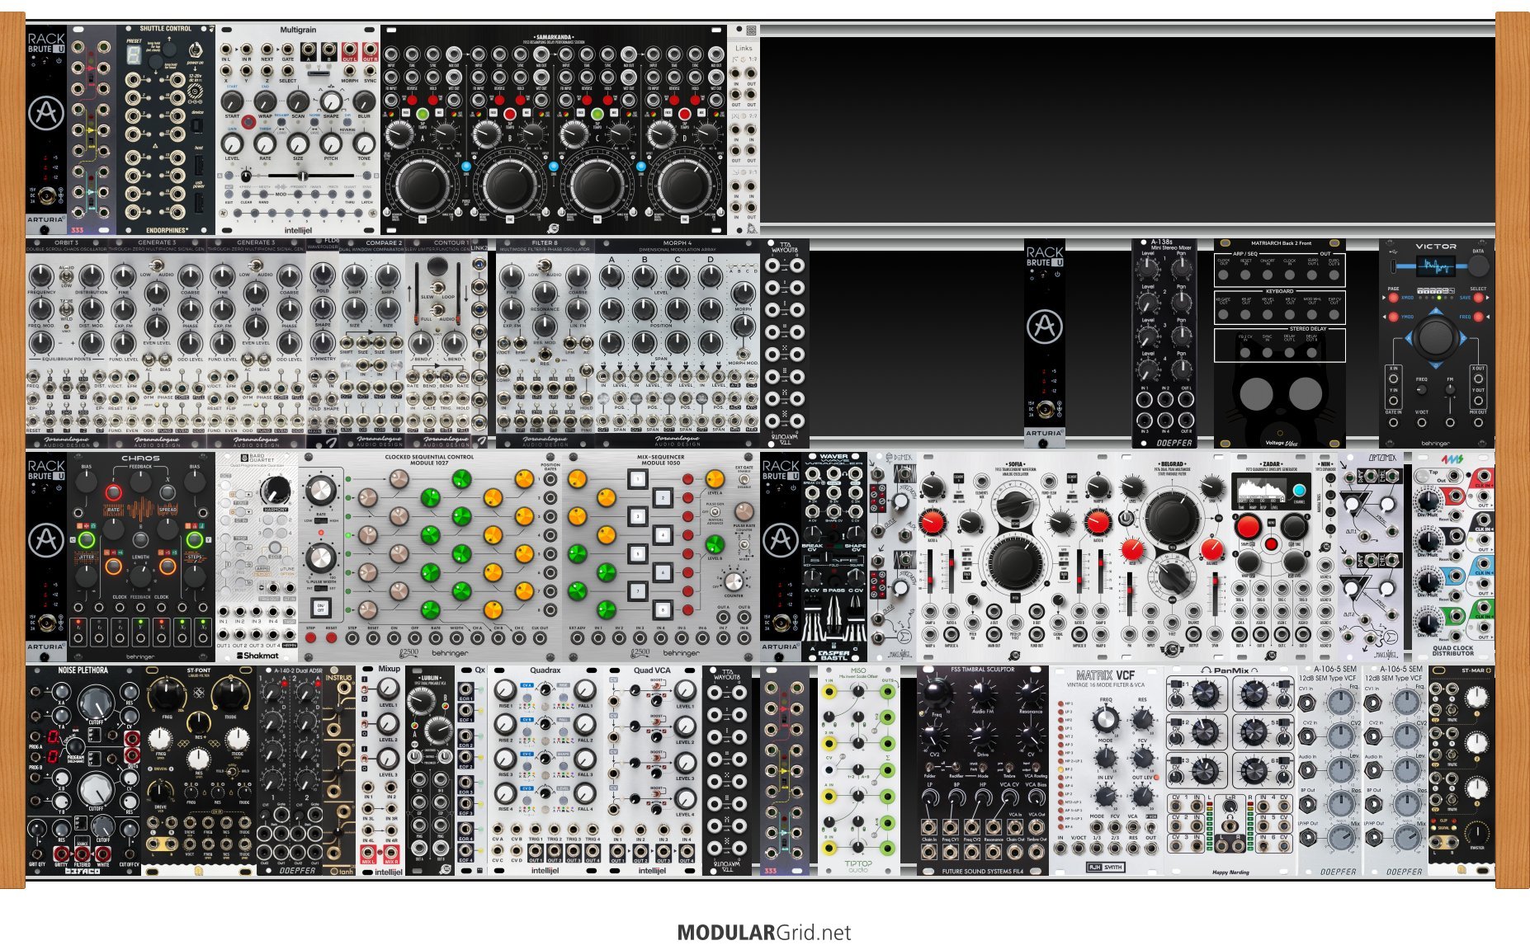The width and height of the screenshot is (1530, 950).
Task: Open the Befaco Noise Plethora module
Action: click(x=83, y=770)
